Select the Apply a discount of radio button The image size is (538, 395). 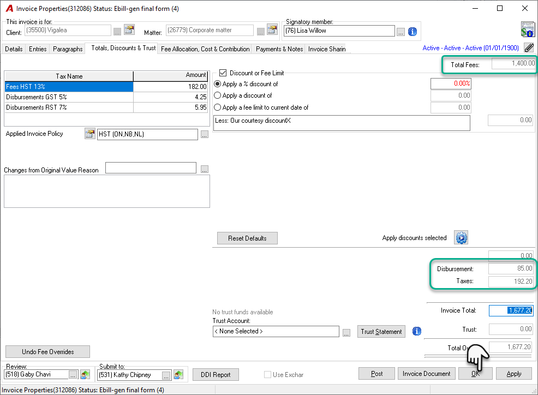pyautogui.click(x=217, y=95)
